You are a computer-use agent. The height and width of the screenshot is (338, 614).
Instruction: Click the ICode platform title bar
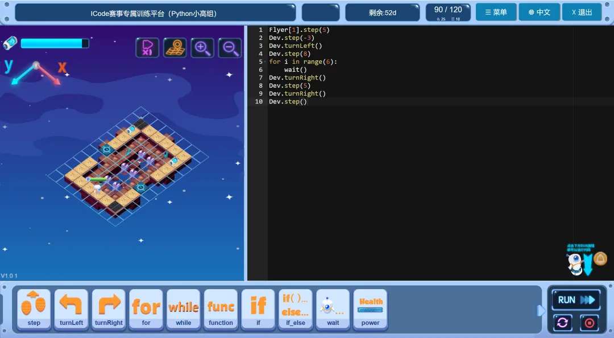[x=155, y=13]
